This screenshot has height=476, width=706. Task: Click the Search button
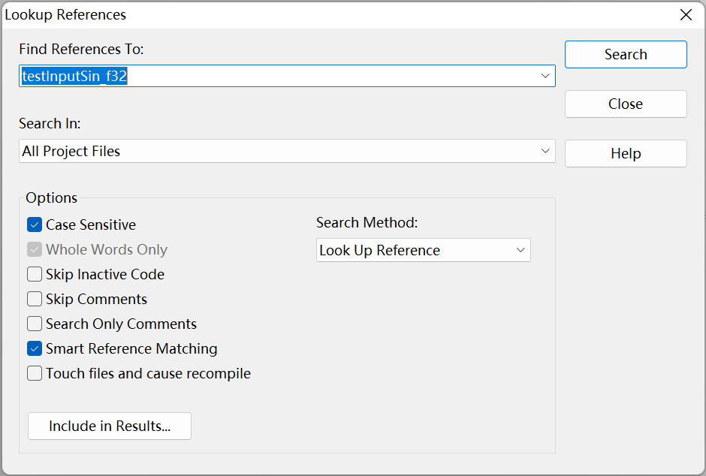click(626, 55)
